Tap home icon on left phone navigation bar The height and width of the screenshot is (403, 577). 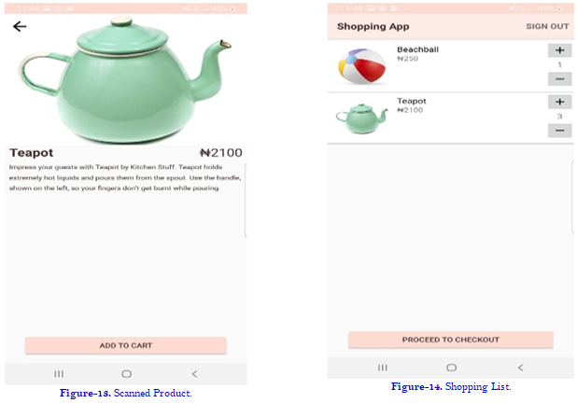coord(126,374)
